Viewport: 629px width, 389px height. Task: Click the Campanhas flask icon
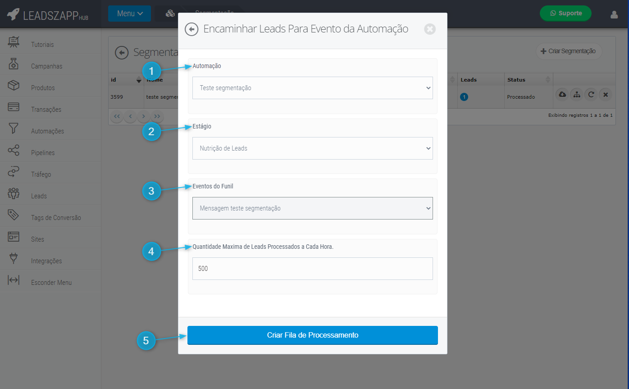click(x=14, y=64)
